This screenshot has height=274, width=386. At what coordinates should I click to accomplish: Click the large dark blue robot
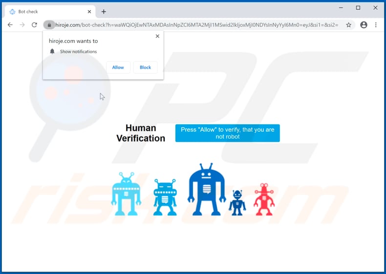coord(207,189)
